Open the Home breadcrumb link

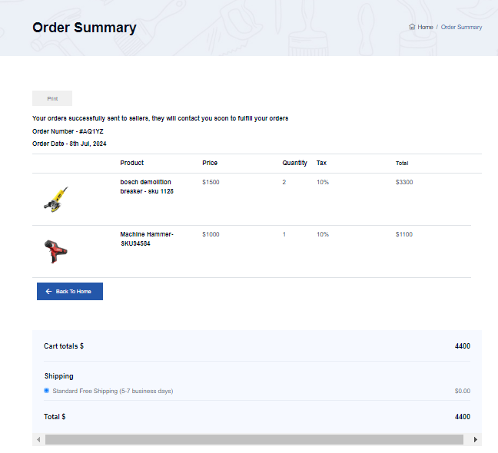pos(425,27)
